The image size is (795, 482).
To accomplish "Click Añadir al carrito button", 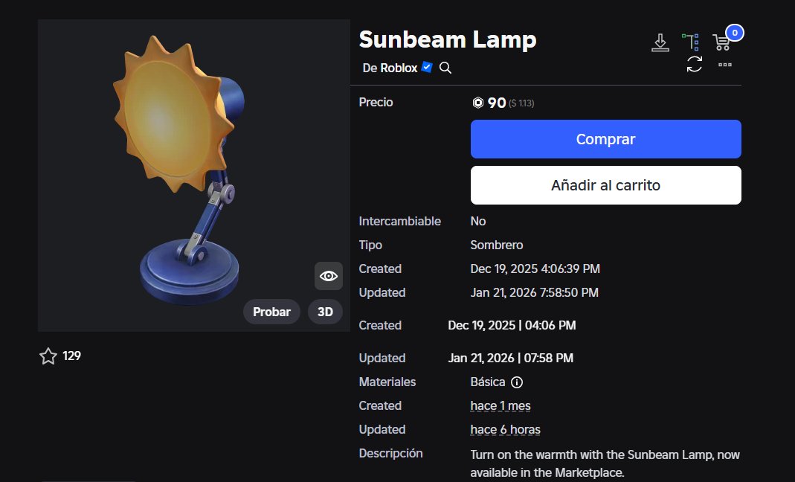I will [x=606, y=185].
